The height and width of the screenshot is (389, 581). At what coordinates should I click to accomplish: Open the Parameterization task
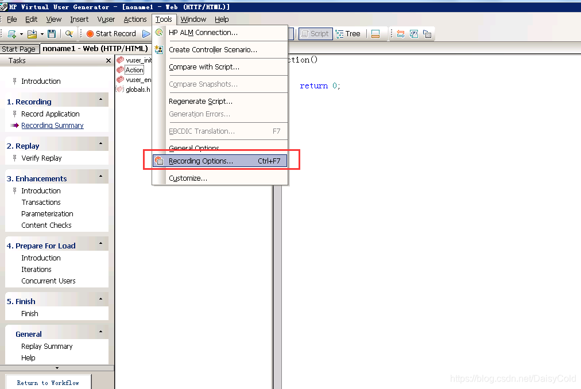tap(47, 214)
